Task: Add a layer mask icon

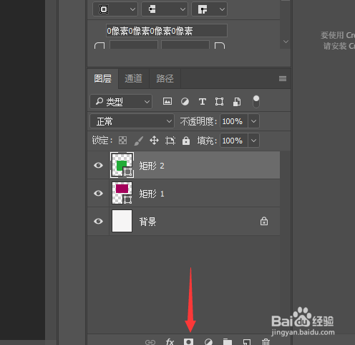Action: click(x=188, y=341)
